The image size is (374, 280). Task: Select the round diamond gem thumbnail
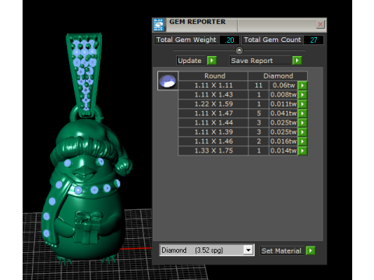click(168, 81)
